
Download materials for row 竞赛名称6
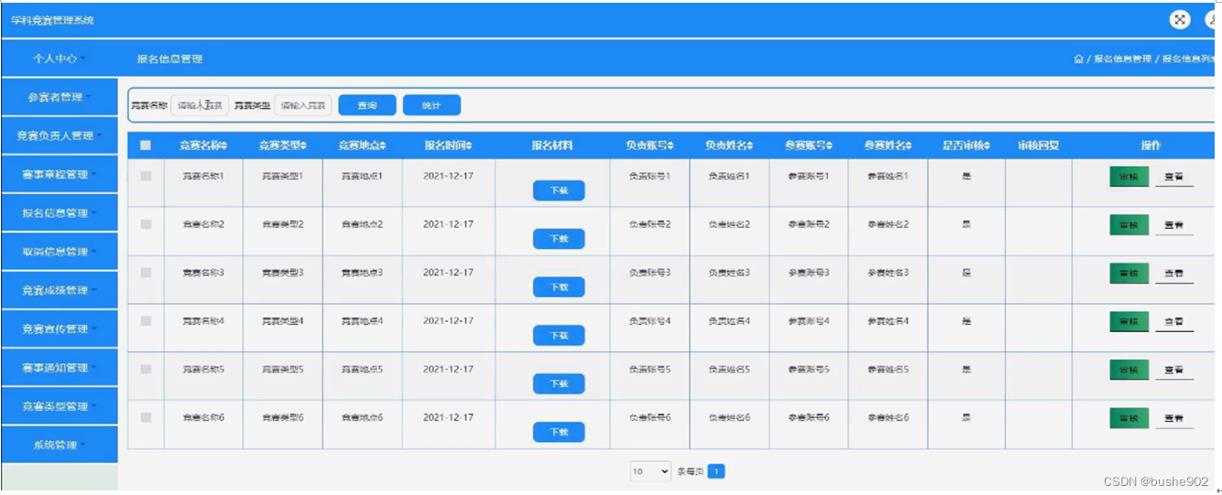(559, 432)
